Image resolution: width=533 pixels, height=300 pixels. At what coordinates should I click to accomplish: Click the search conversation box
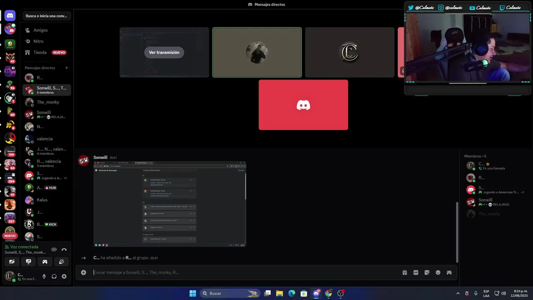[x=47, y=16]
